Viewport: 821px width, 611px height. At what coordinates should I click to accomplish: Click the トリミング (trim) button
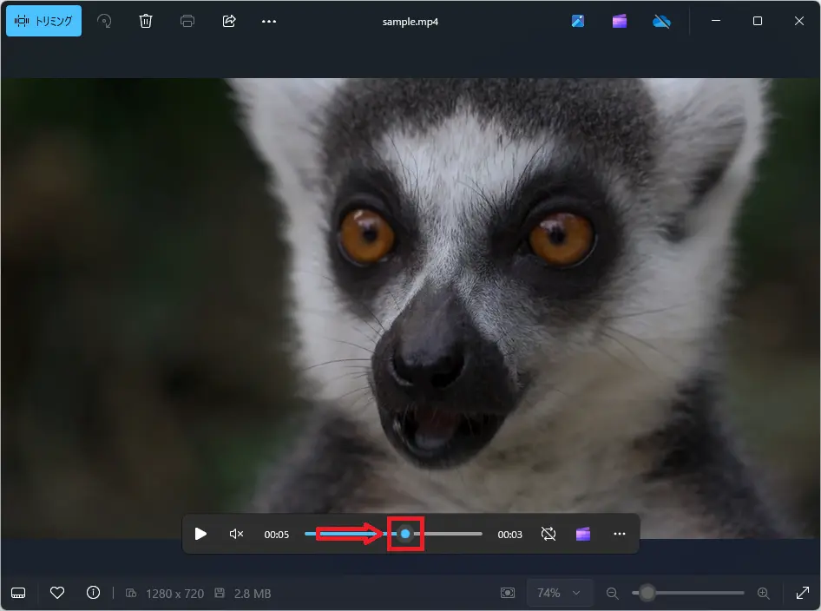43,22
